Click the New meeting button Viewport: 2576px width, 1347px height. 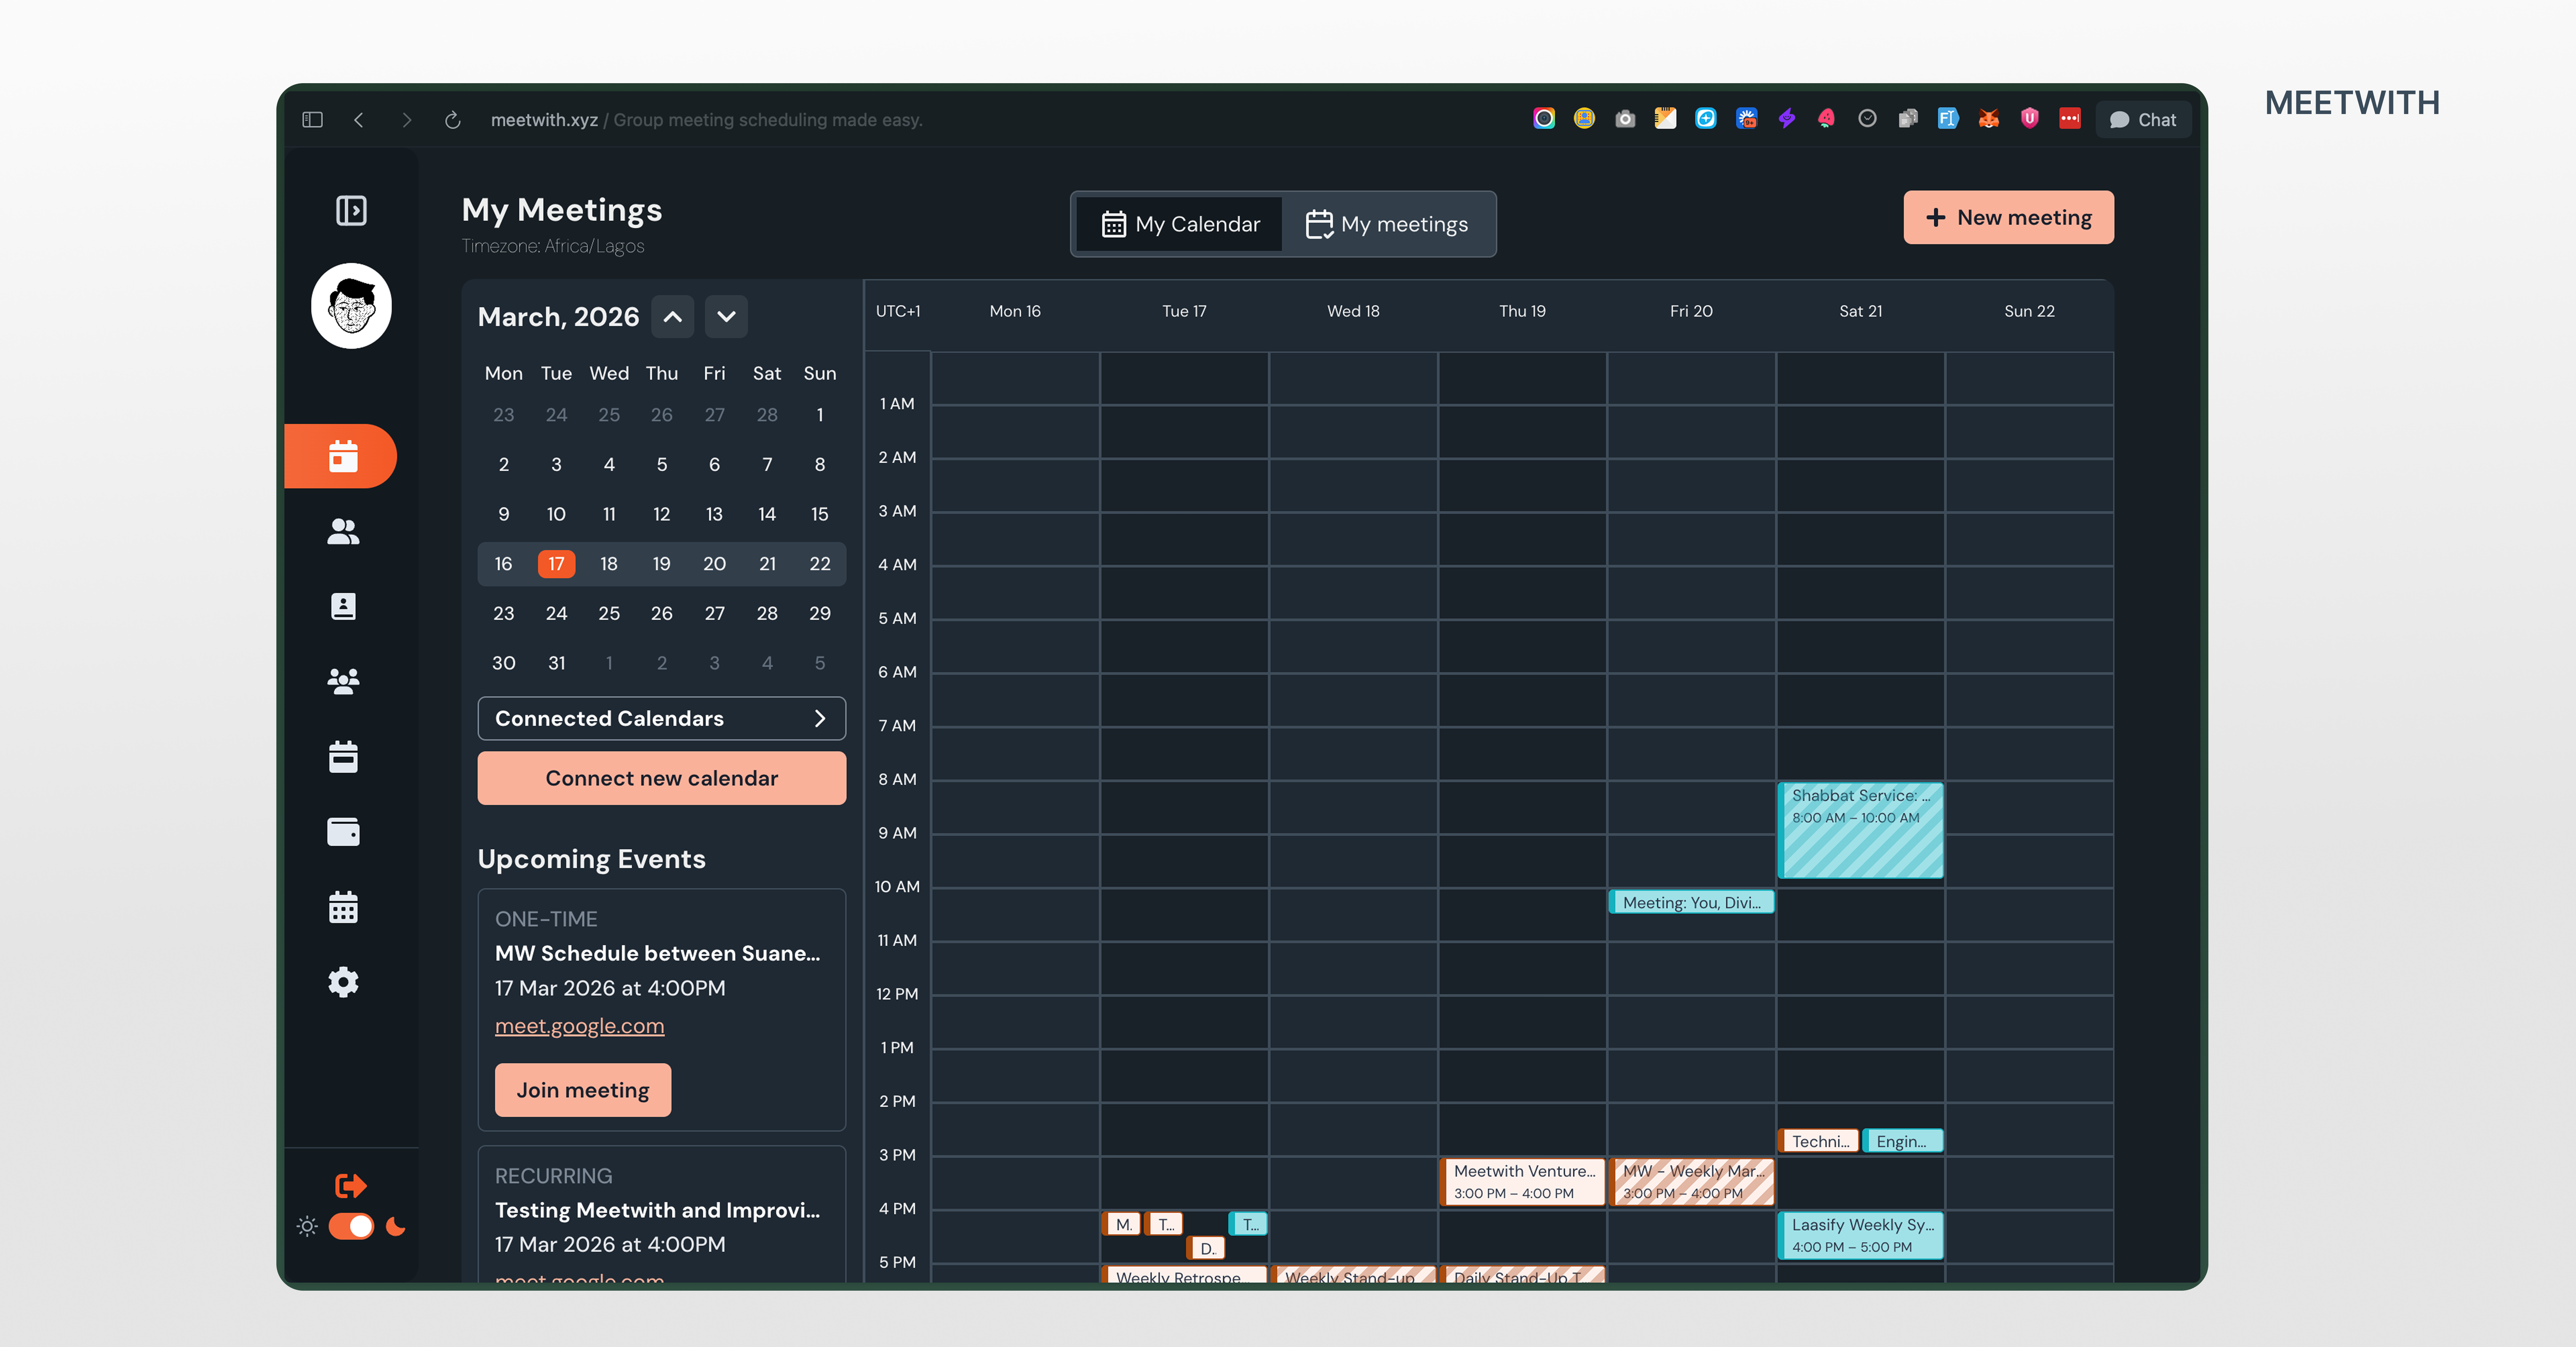[x=2007, y=217]
